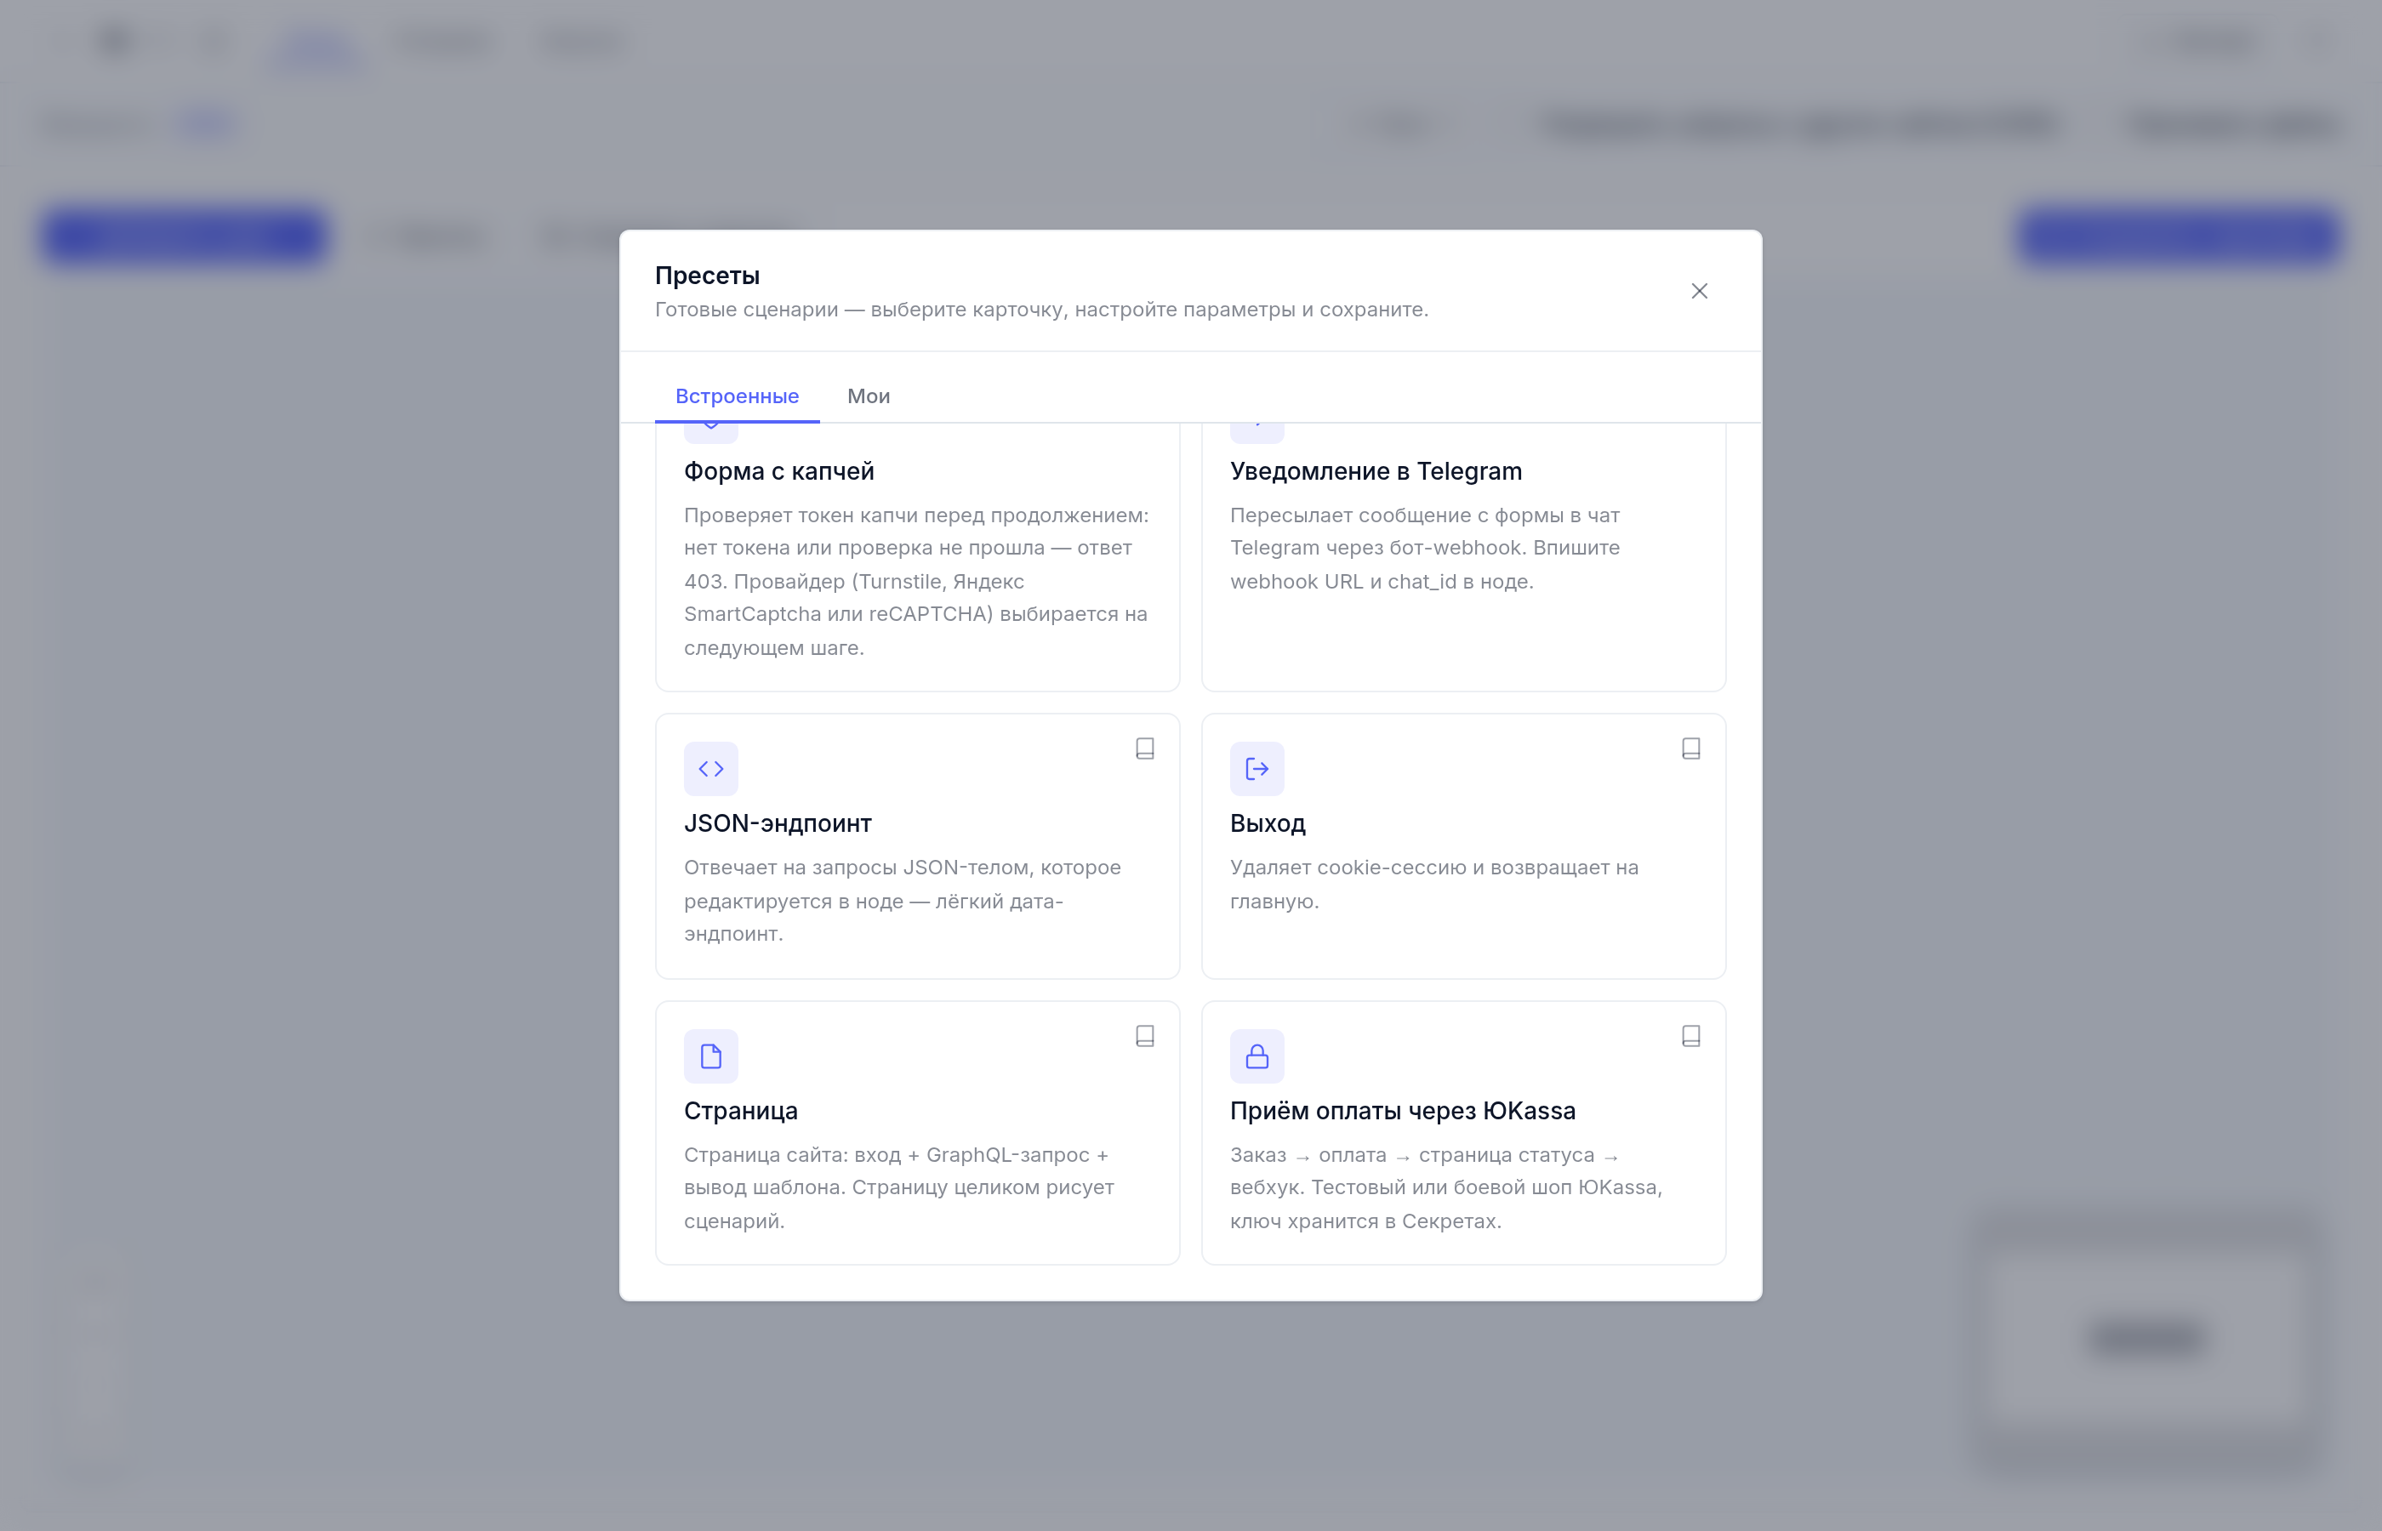2382x1531 pixels.
Task: Click the ЮKassa payment lock icon
Action: point(1257,1056)
